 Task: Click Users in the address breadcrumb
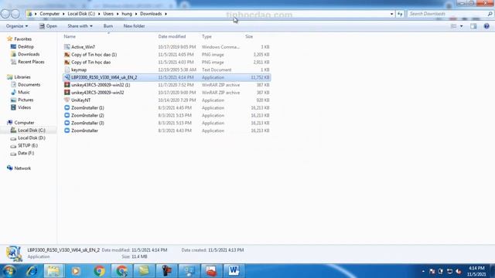click(x=108, y=14)
